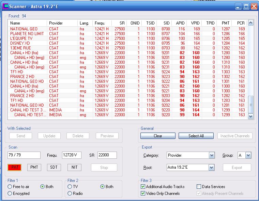Select FRANCE 2 HD row with SID 9223
Image resolution: width=259 pixels, height=201 pixels.
tap(127, 77)
